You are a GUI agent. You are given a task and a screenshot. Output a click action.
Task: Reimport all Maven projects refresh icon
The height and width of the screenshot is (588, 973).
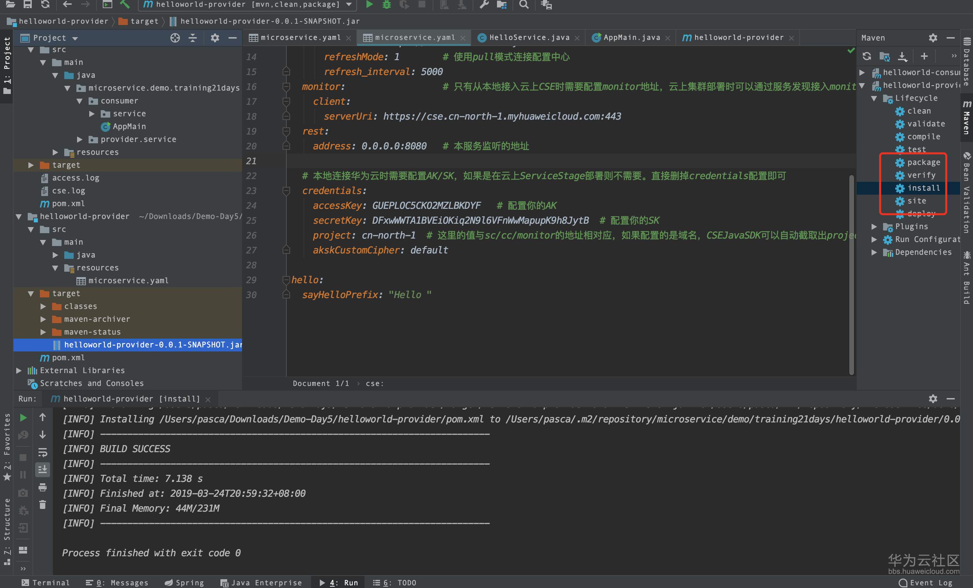867,56
